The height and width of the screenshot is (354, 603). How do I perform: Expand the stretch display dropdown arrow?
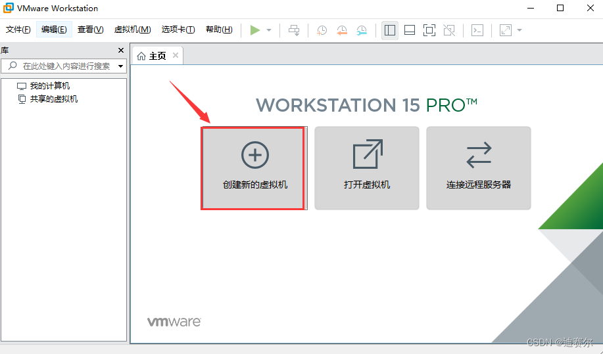(519, 30)
